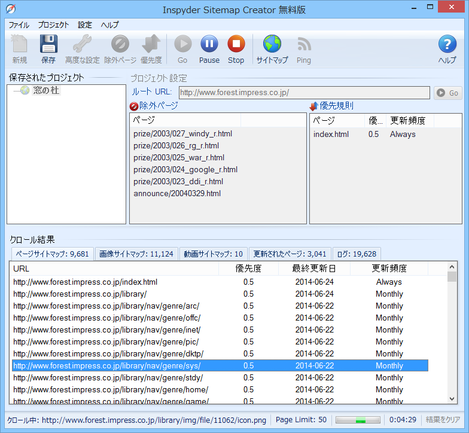Select the genre/stdy/ result row
Image resolution: width=469 pixels, height=433 pixels.
[220, 378]
